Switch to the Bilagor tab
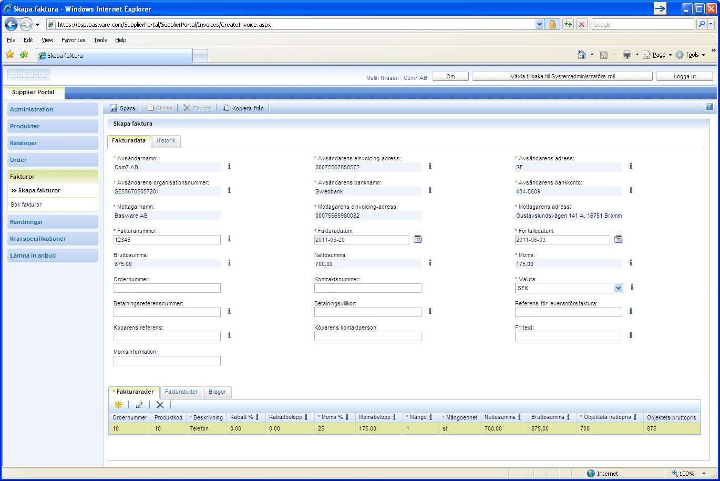 tap(218, 392)
